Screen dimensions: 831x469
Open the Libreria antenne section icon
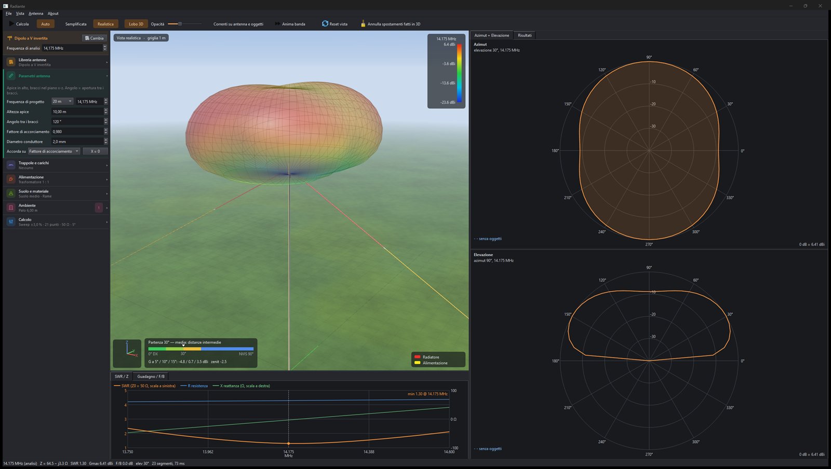(x=11, y=62)
